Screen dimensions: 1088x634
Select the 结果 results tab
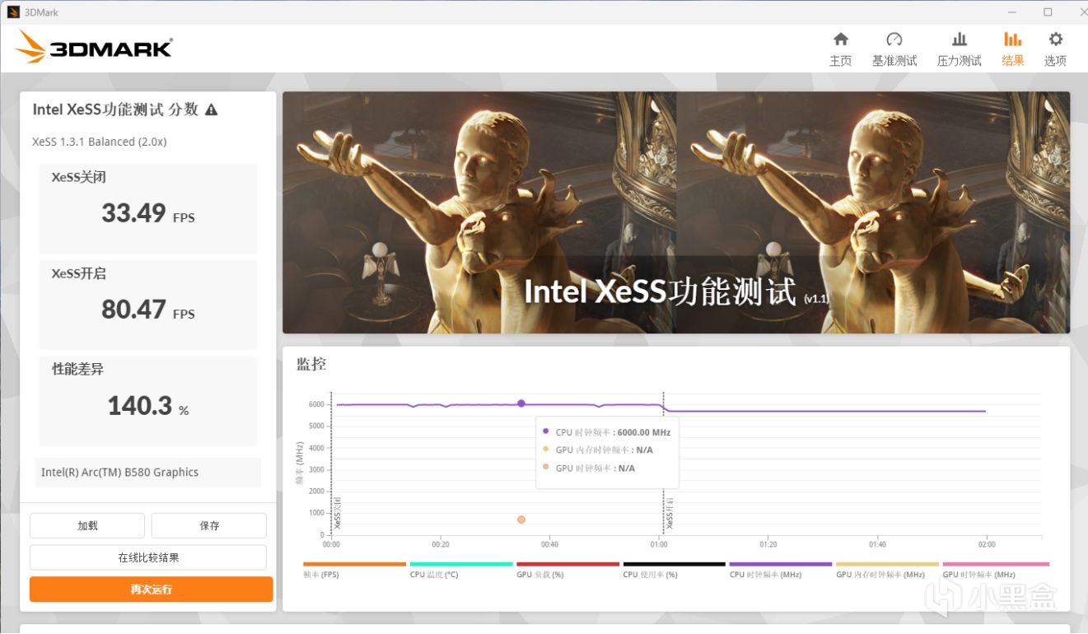(1013, 49)
